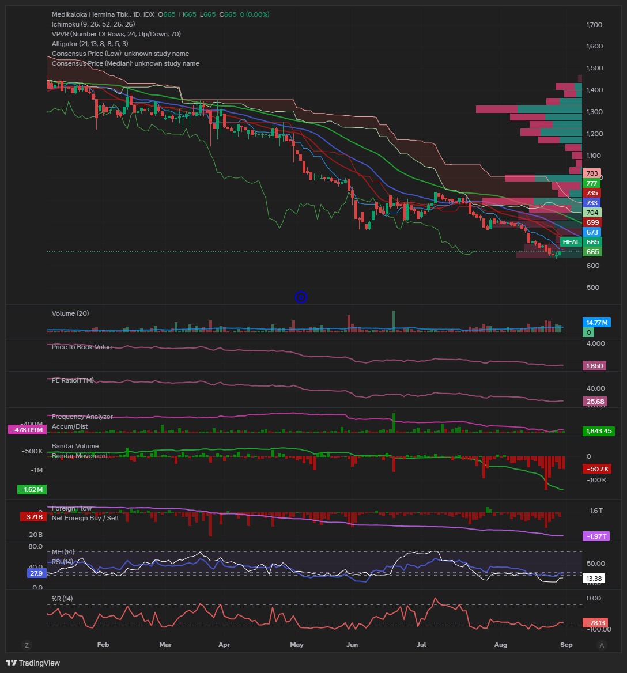Viewport: 627px width, 673px height.
Task: Click the -78.13 %R value label
Action: 595,623
